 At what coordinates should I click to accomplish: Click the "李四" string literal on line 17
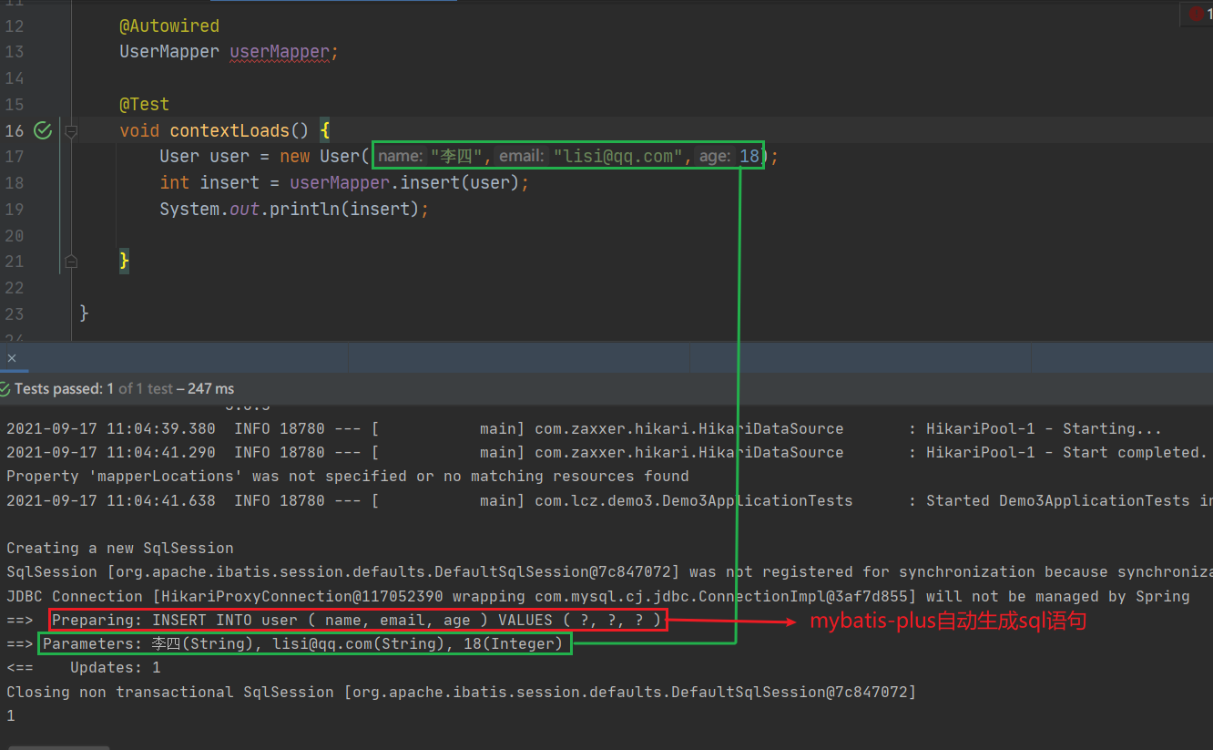(456, 157)
